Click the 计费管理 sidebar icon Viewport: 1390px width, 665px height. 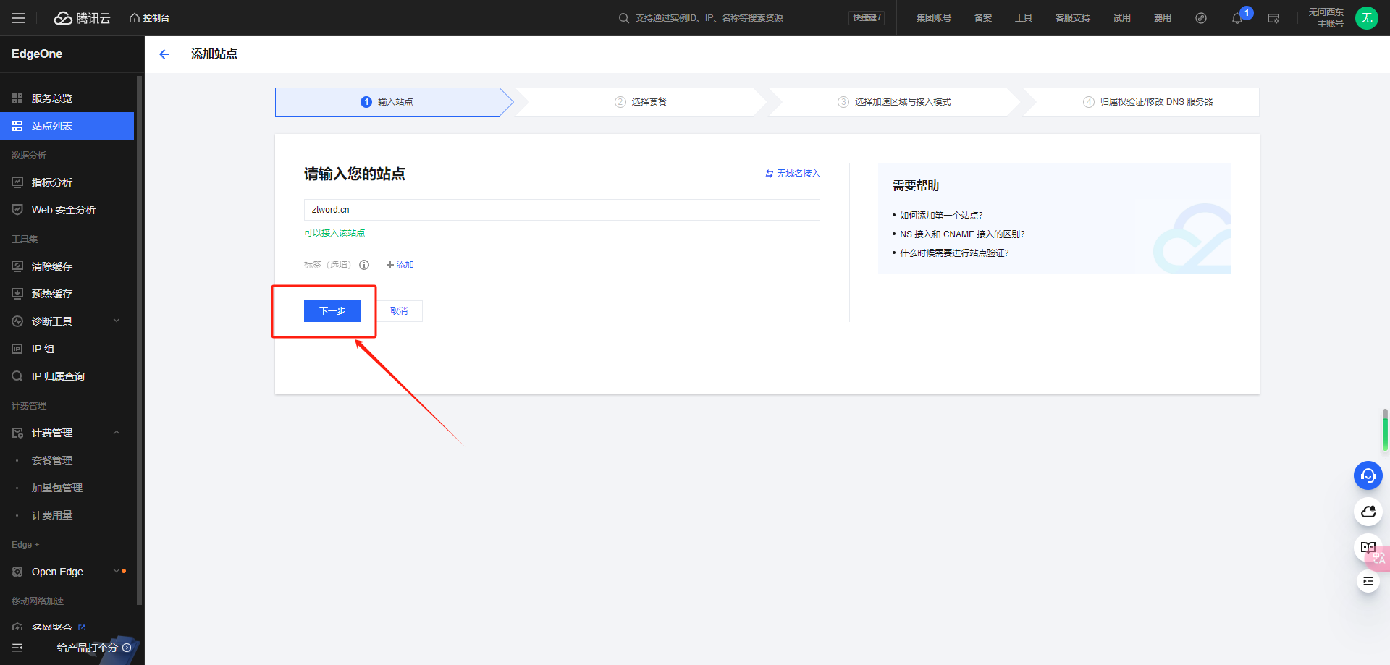coord(17,433)
